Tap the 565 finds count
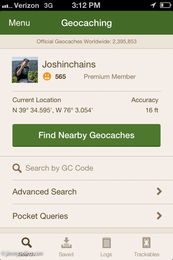This screenshot has width=173, height=260. coord(60,77)
